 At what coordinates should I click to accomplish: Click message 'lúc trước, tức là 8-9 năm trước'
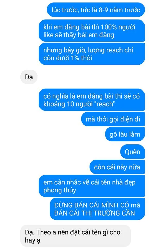point(96,10)
